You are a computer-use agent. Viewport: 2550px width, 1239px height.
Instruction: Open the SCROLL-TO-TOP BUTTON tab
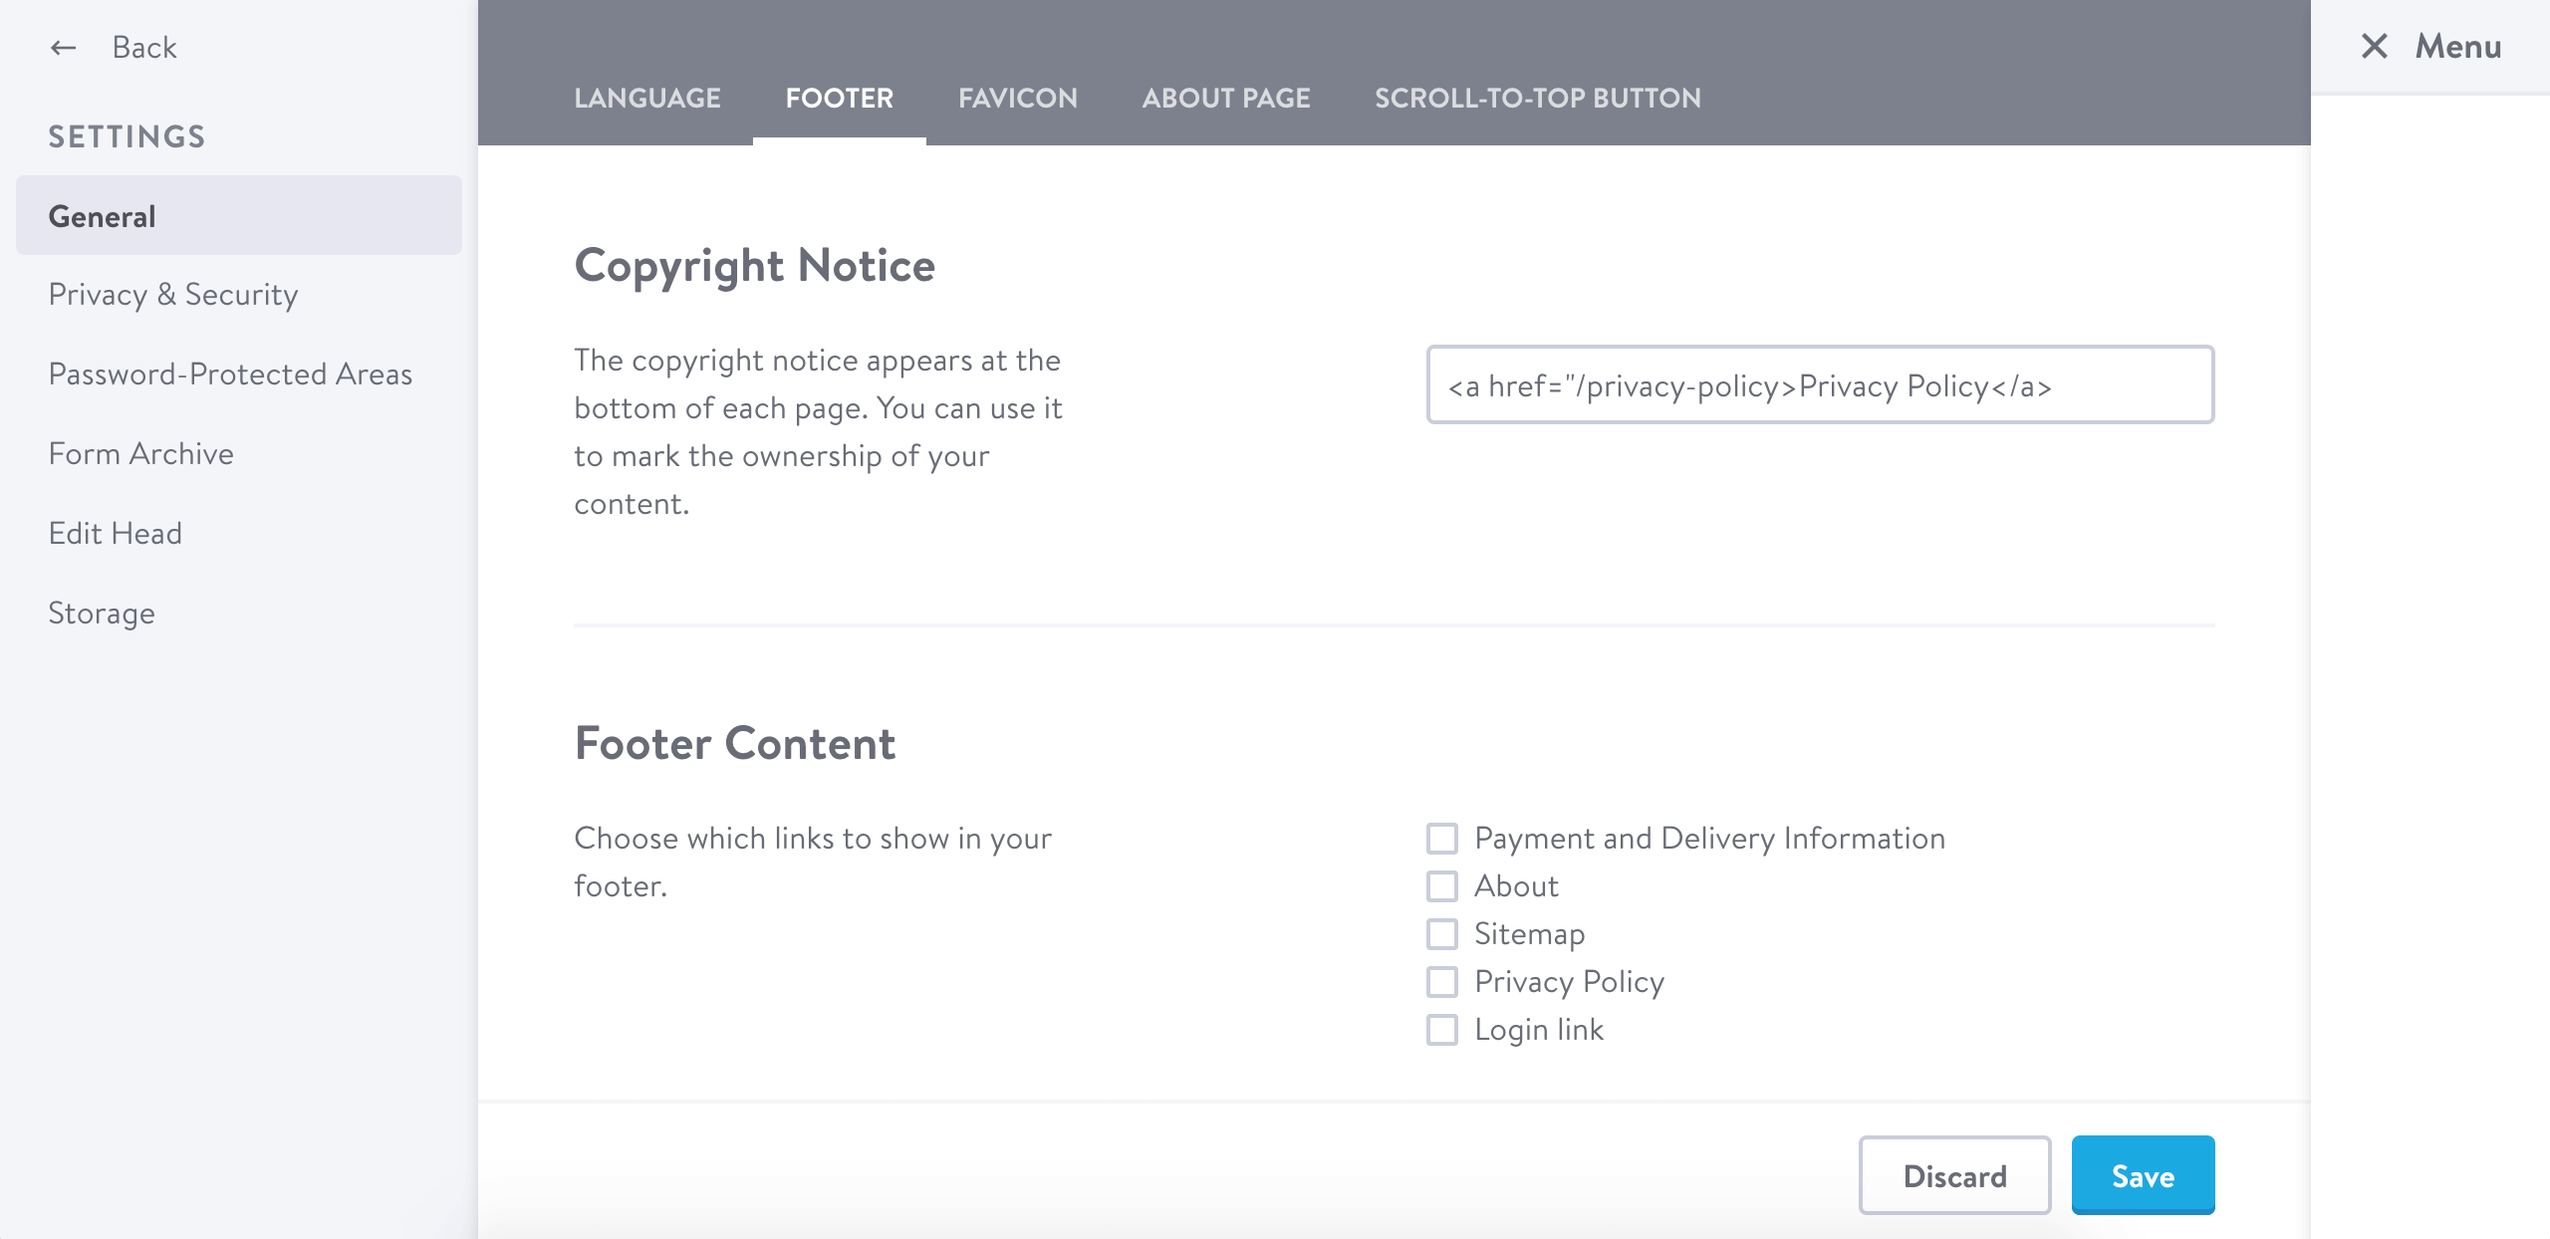coord(1537,98)
